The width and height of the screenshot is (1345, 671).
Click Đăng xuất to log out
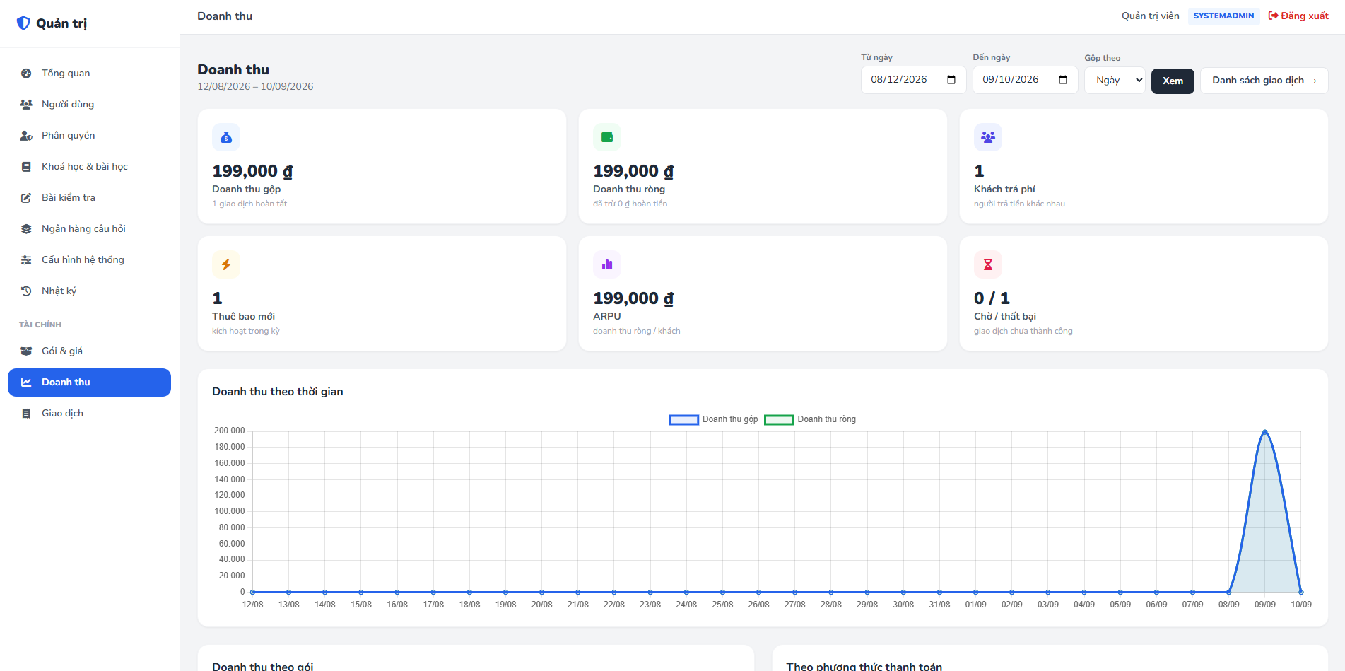point(1298,16)
